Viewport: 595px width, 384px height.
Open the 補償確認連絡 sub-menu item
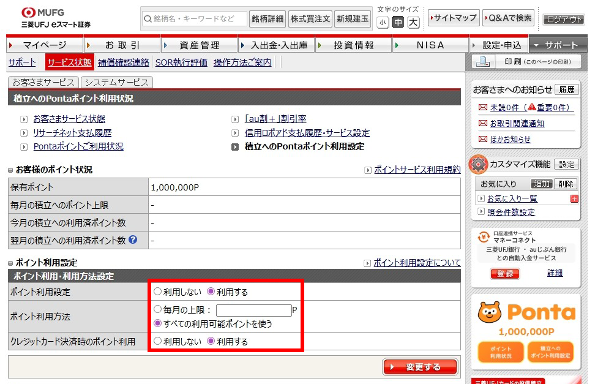(124, 62)
